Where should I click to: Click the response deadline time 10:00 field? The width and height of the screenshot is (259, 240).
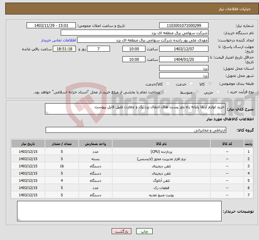click(134, 49)
